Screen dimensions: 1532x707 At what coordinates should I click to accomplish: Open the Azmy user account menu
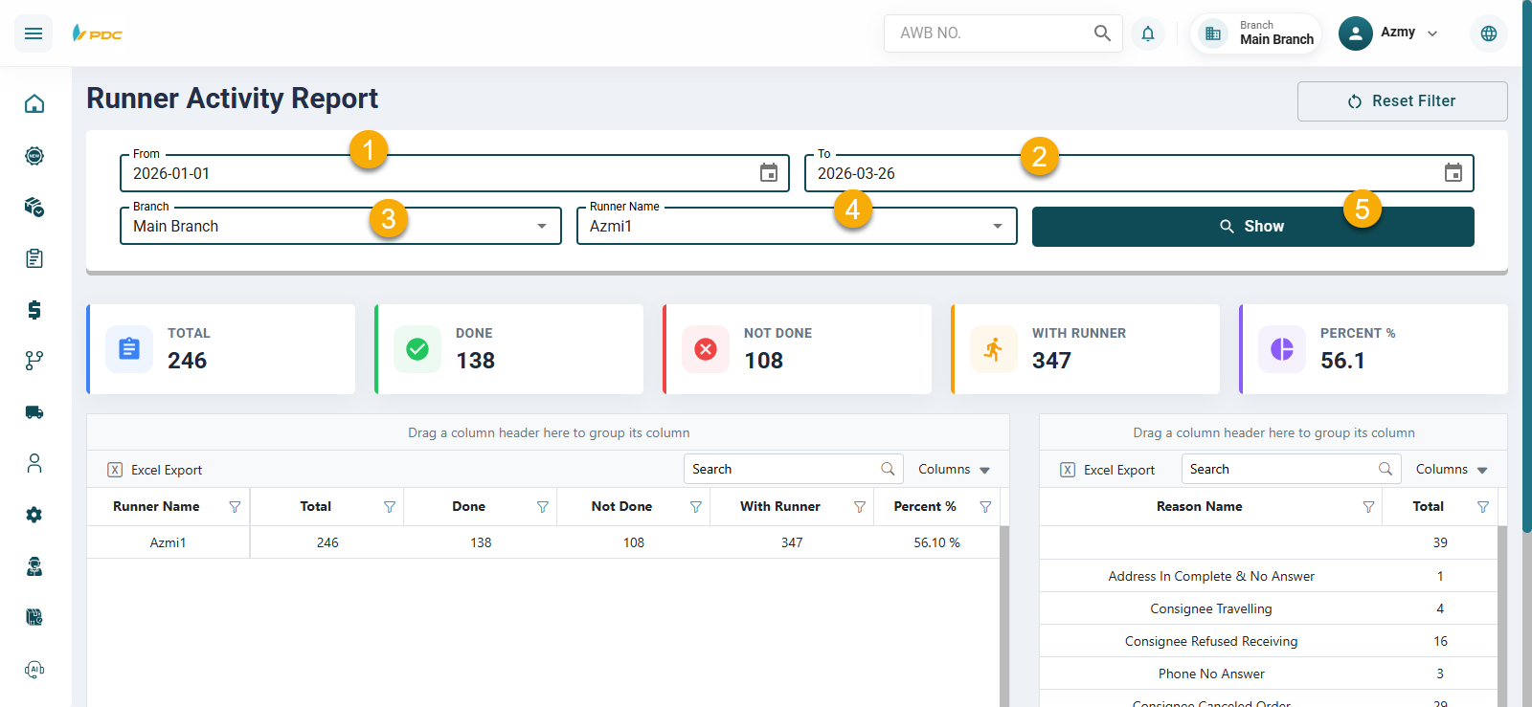1388,33
